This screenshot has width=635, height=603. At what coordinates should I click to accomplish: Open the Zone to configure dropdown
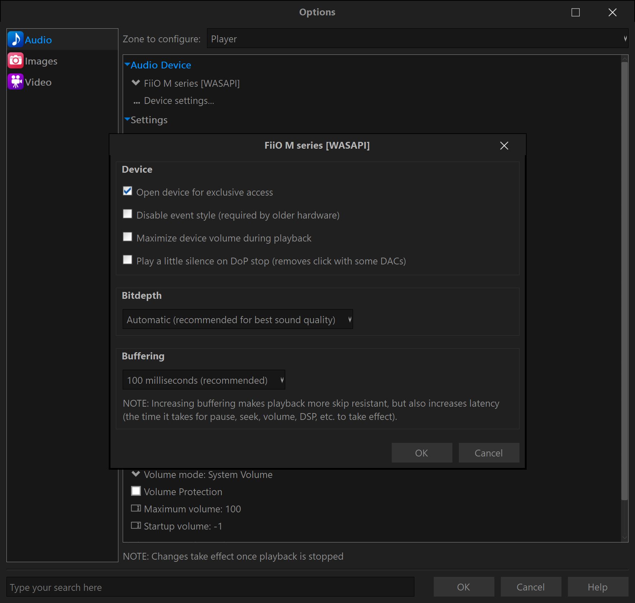coord(418,38)
